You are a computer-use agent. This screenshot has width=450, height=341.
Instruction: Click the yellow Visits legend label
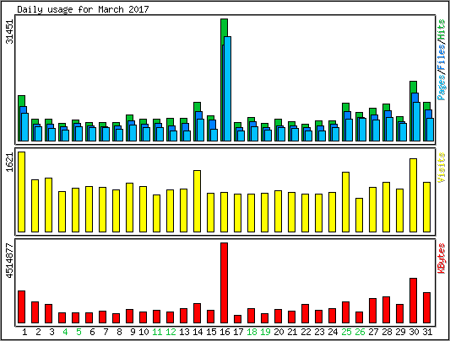pyautogui.click(x=442, y=168)
